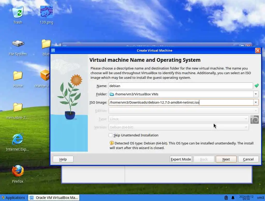Launch Internet Explorer from desktop

point(18,139)
